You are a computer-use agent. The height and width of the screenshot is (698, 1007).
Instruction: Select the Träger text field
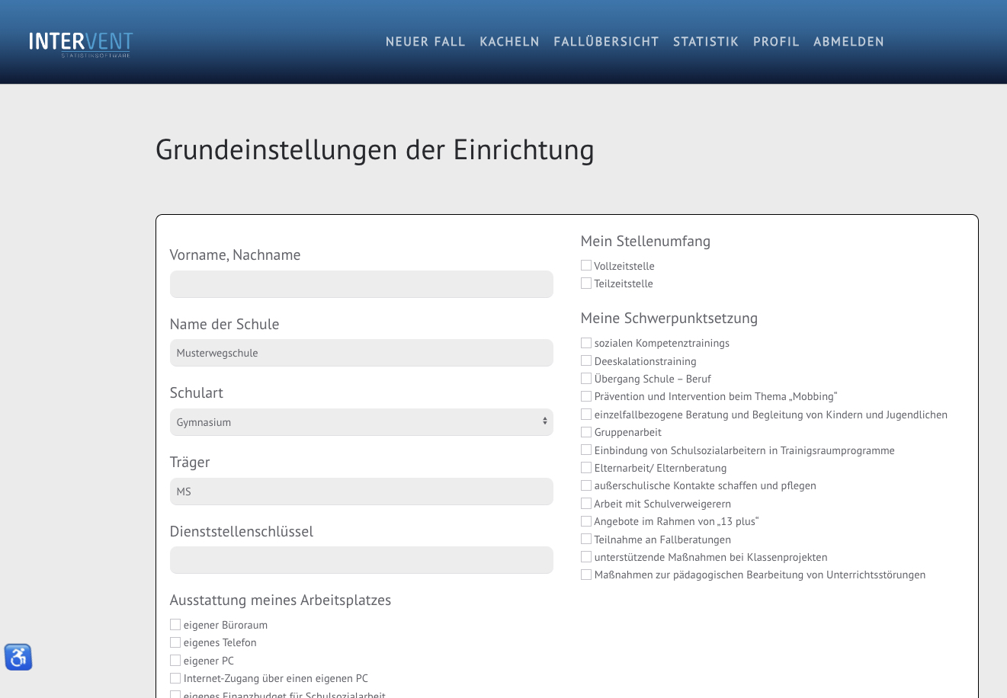tap(361, 491)
